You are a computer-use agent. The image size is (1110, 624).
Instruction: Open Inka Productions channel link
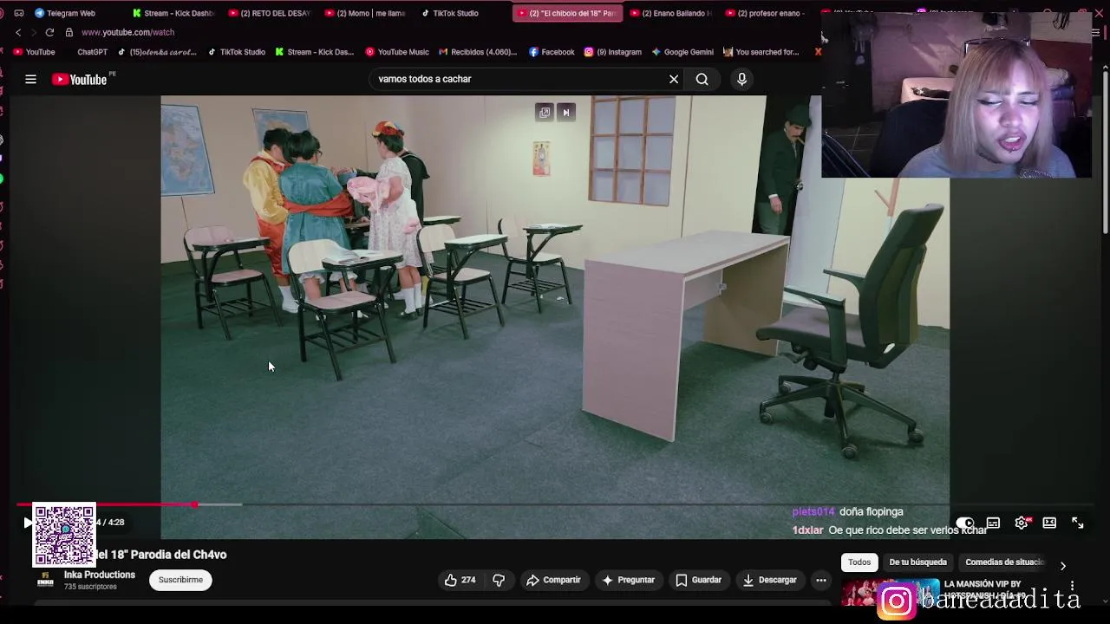[100, 575]
